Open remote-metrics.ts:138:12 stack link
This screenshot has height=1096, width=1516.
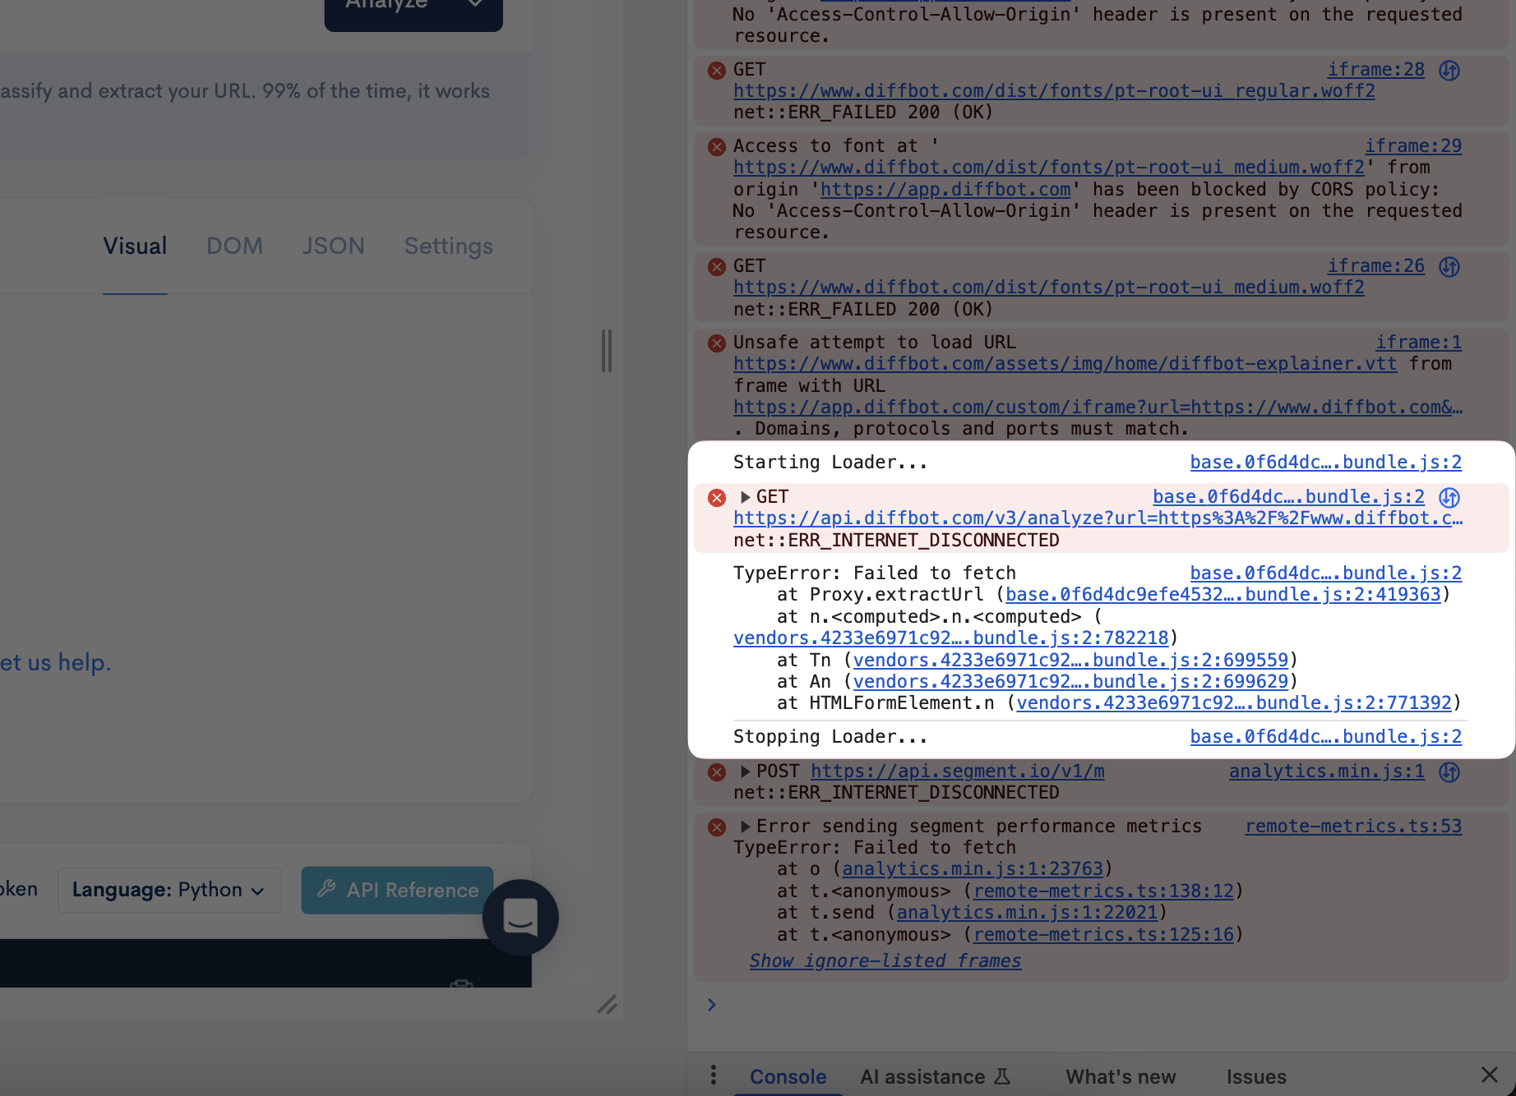1104,891
